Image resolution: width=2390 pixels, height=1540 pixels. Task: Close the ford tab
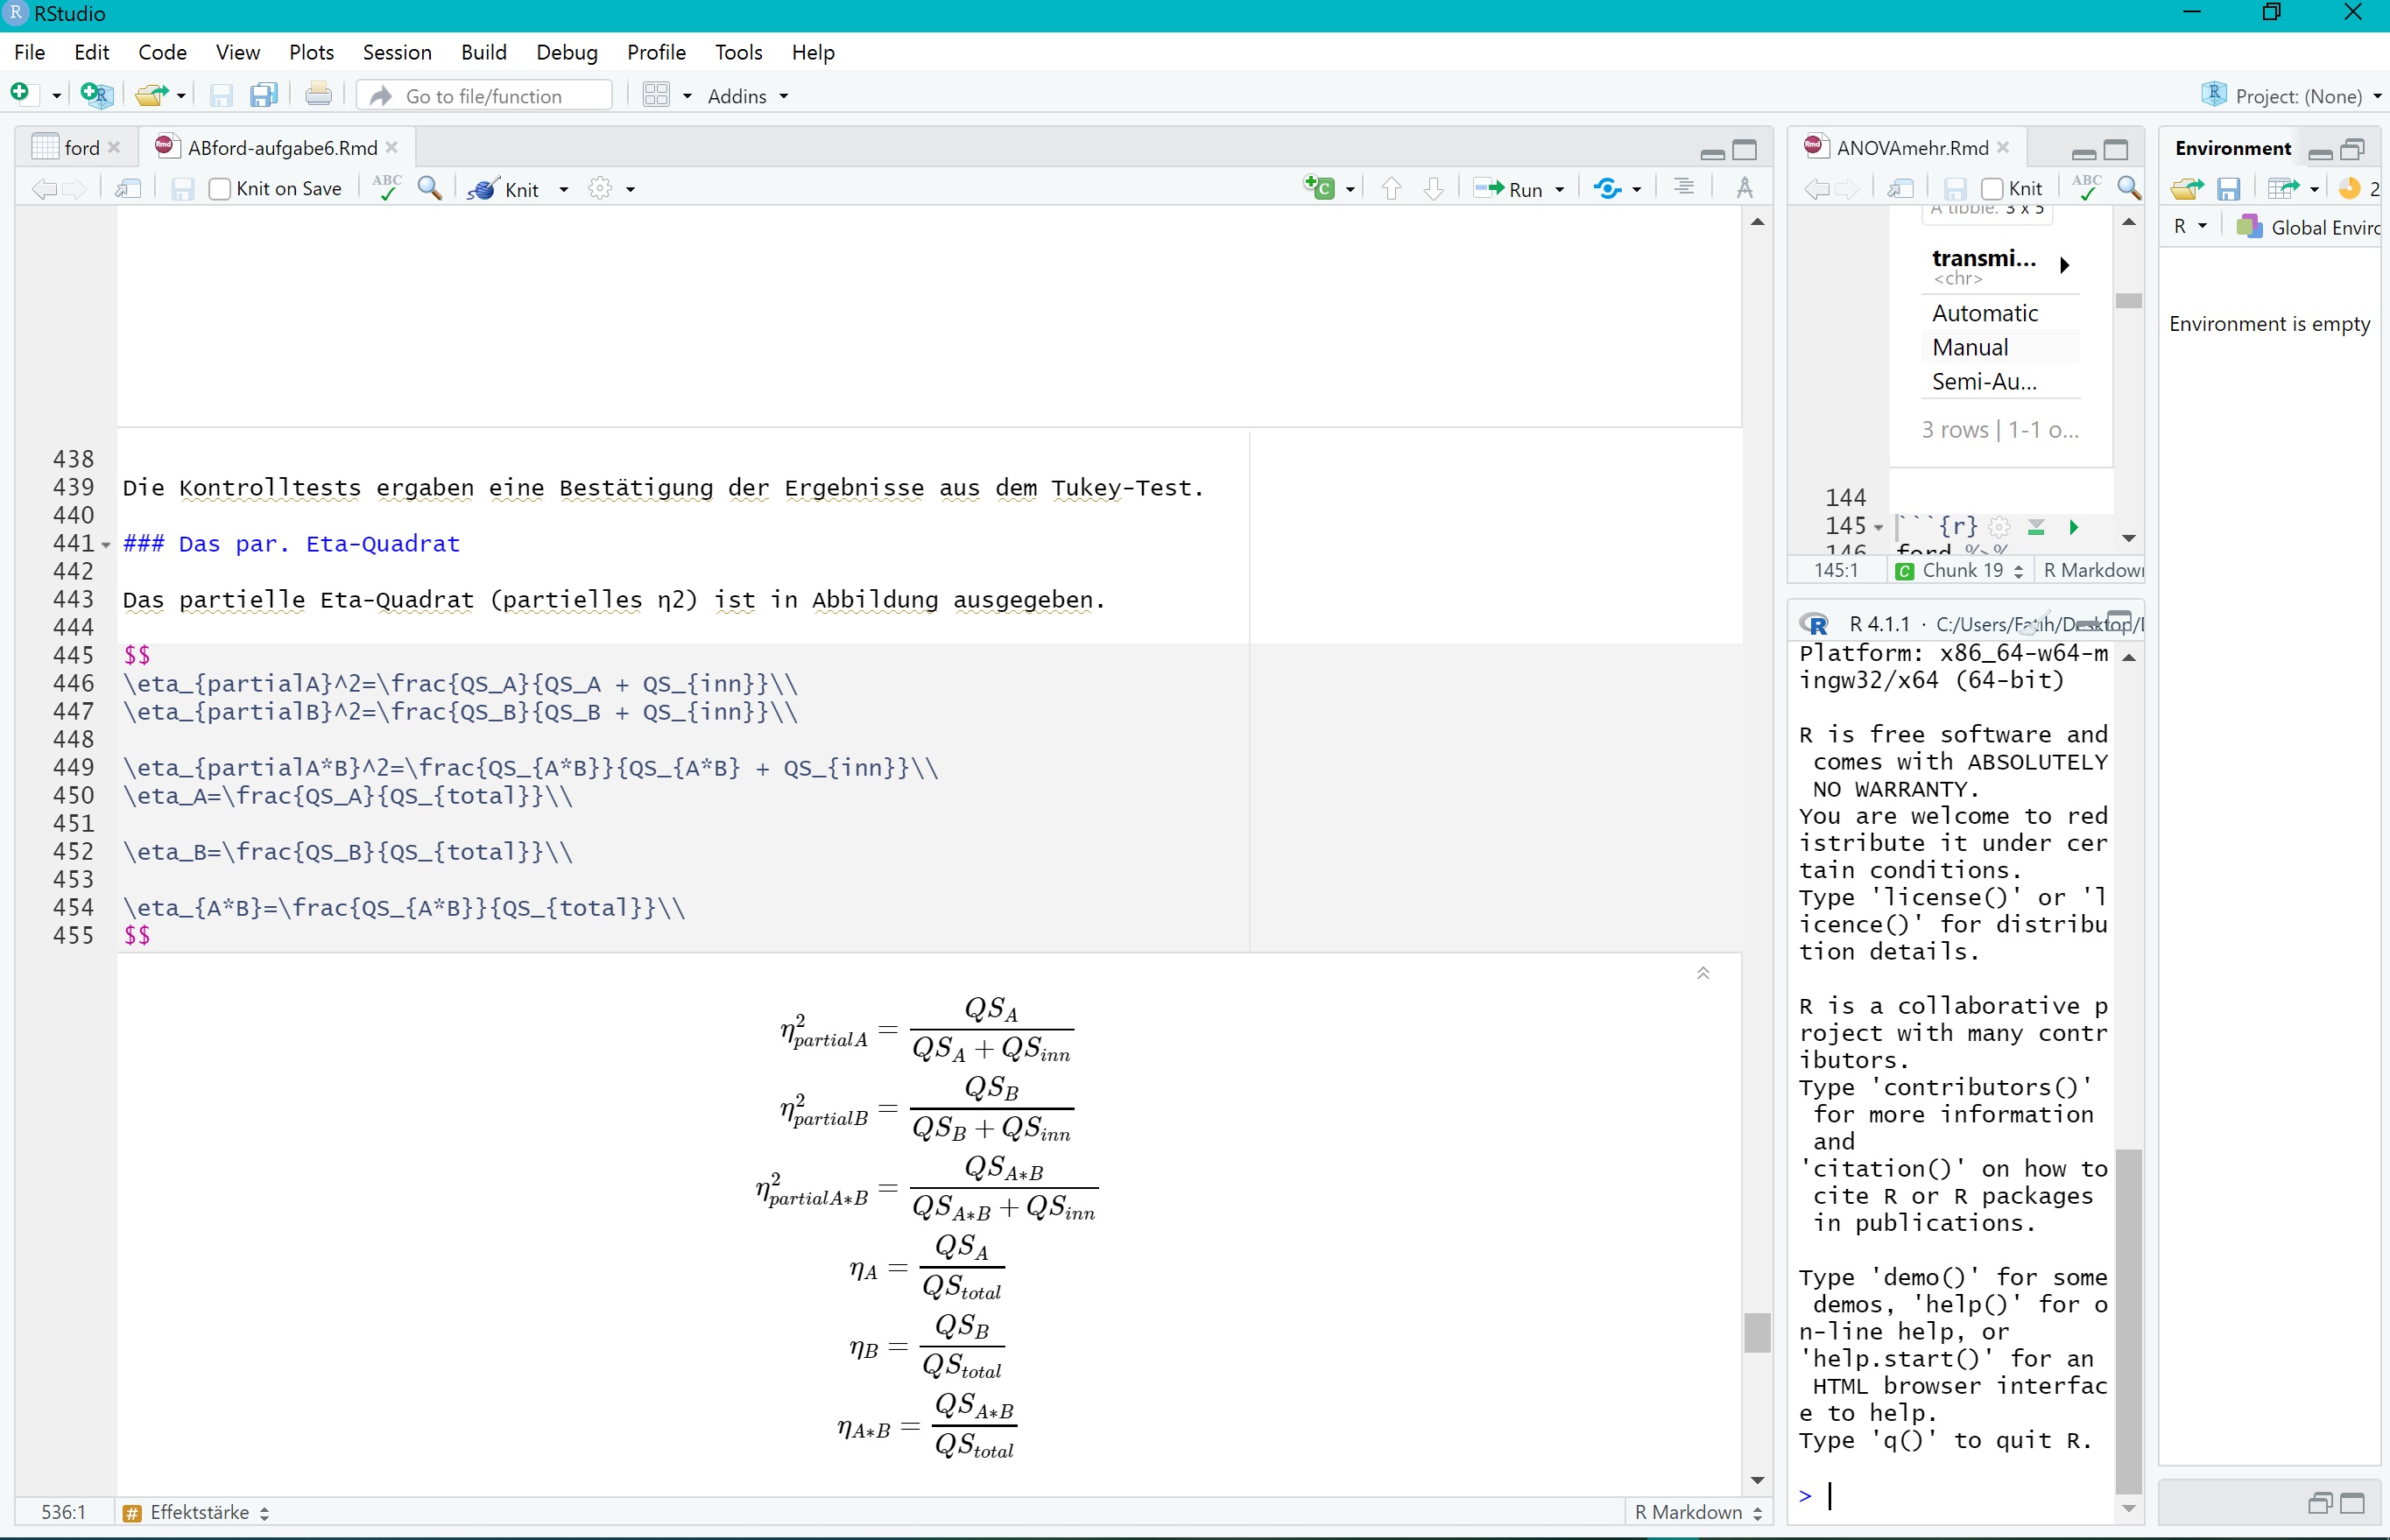(x=114, y=147)
